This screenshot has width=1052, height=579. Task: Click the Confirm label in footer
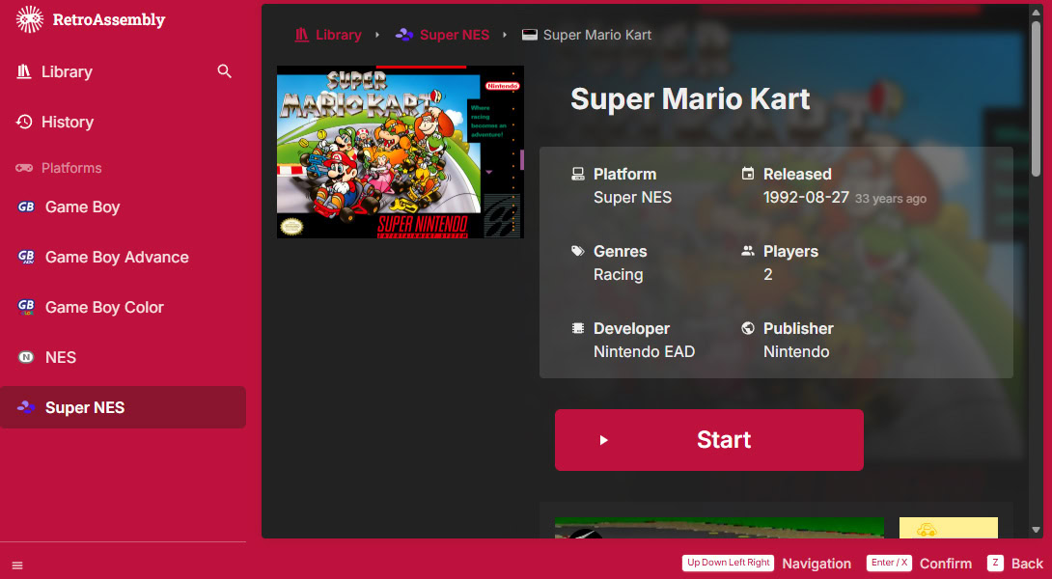point(945,564)
